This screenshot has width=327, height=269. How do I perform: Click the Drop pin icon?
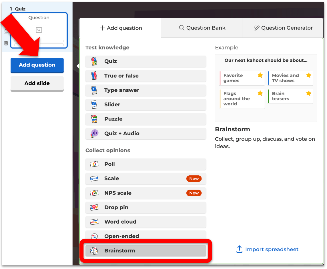tap(94, 207)
